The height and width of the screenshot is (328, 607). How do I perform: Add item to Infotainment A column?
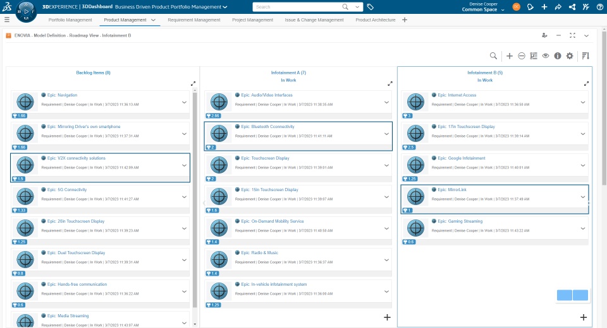(x=387, y=317)
